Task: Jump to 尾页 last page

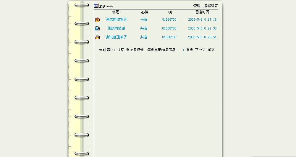Action: point(211,50)
